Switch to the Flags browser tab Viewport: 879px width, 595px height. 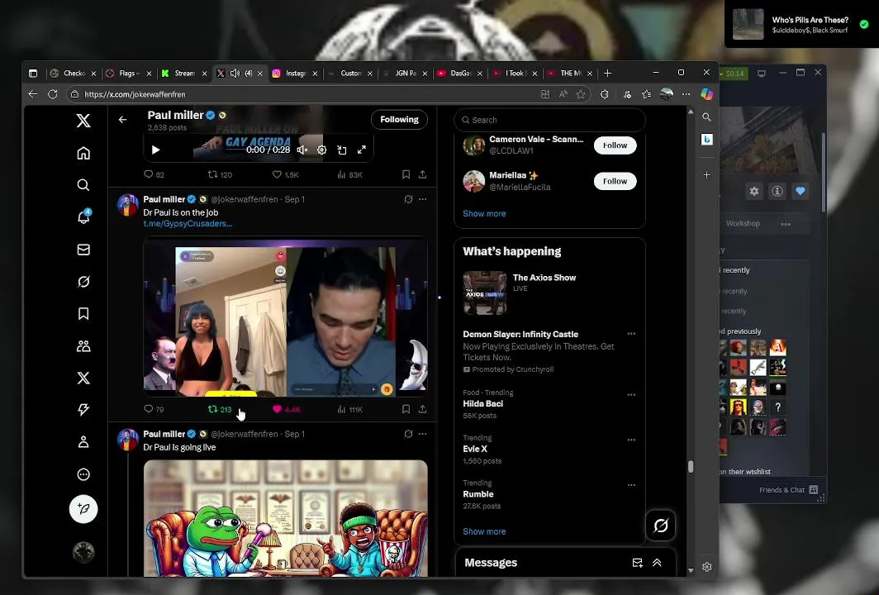coord(129,74)
